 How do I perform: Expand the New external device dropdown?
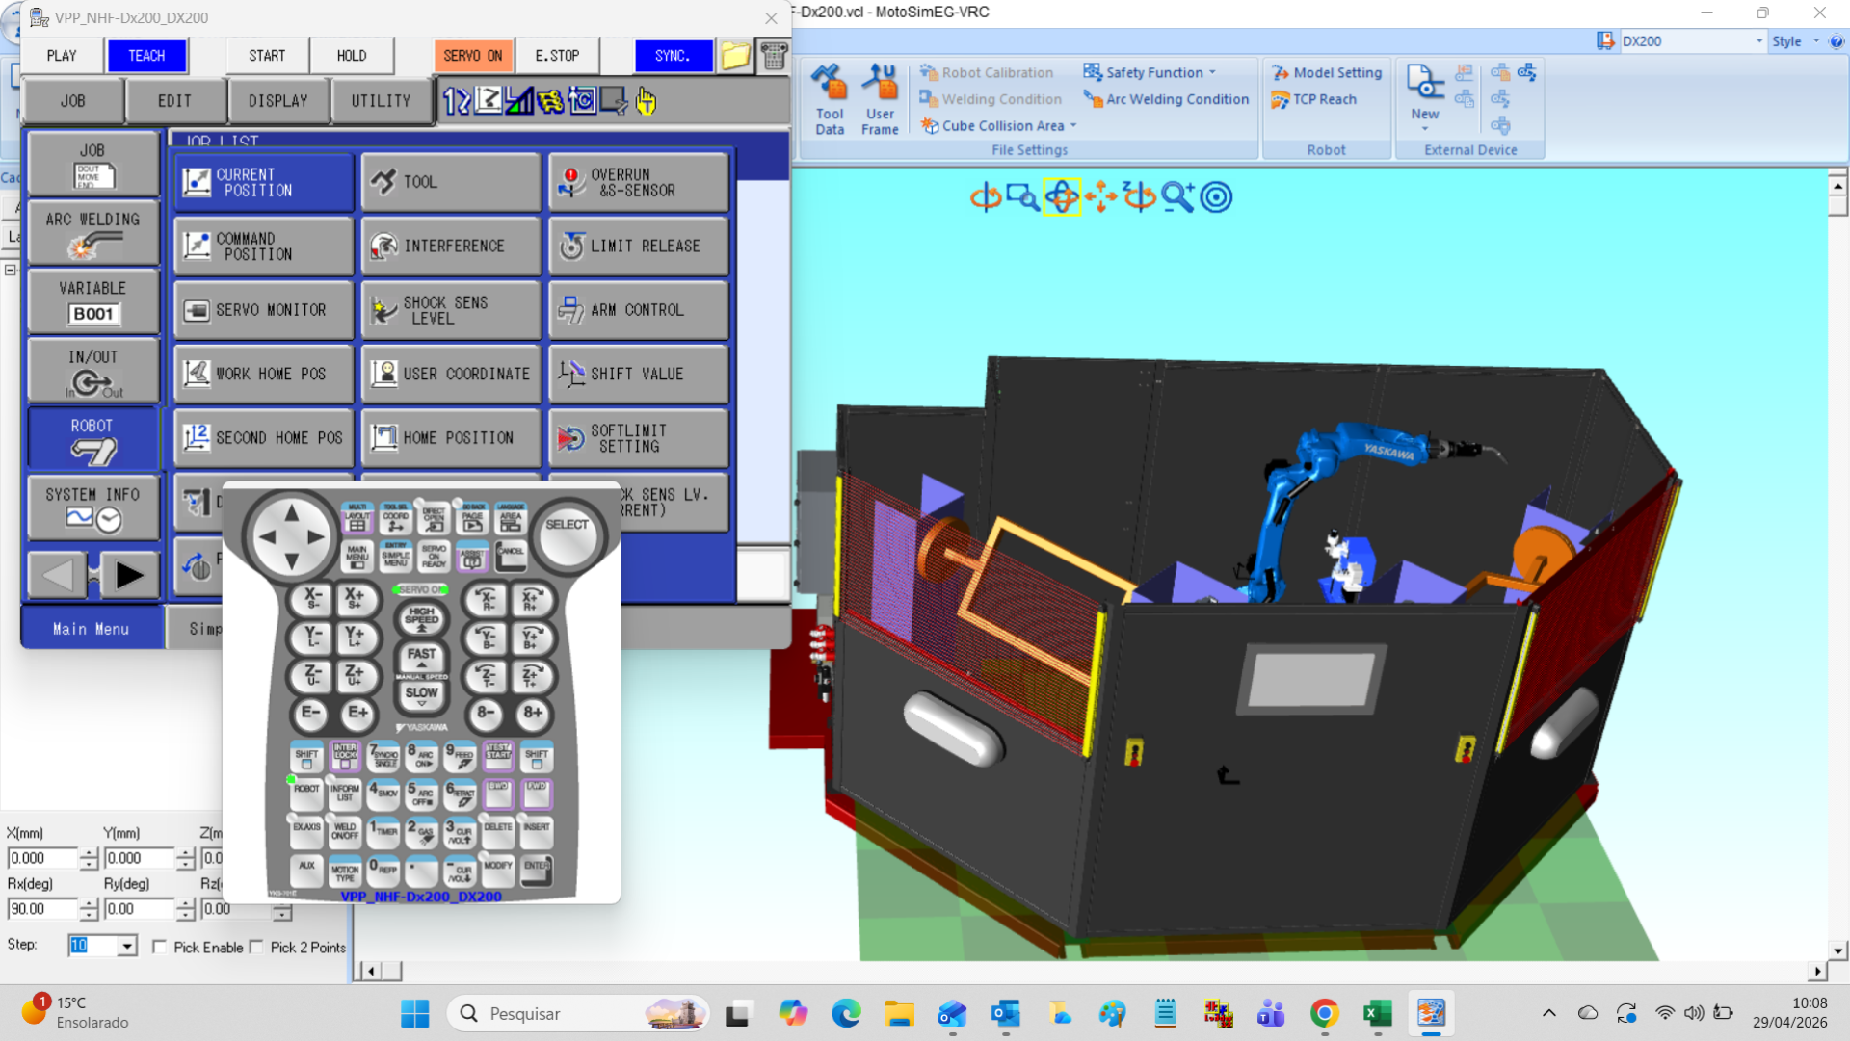1424,128
